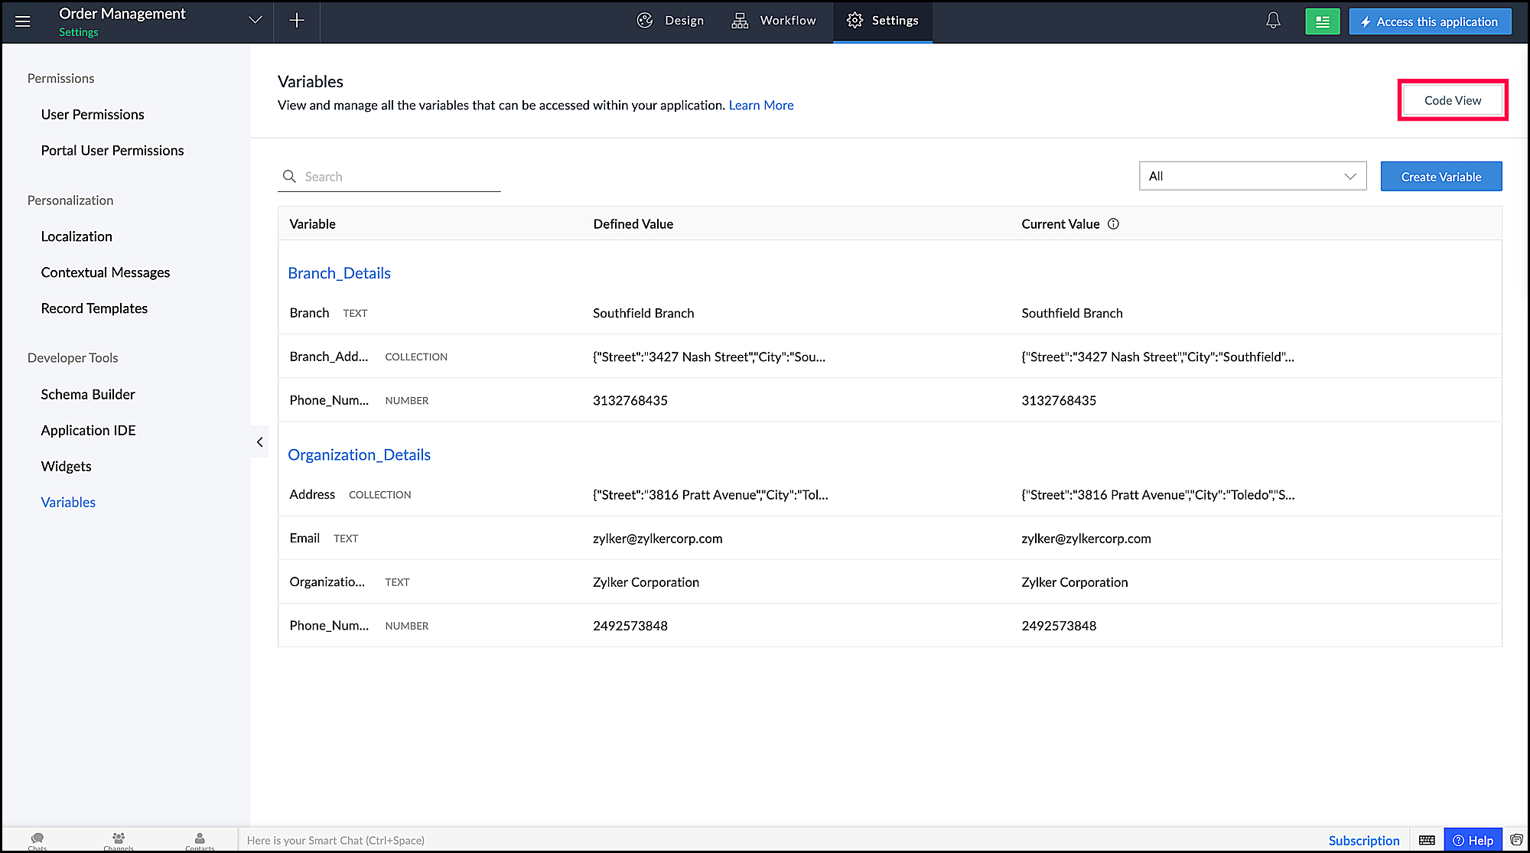Click the green application list icon
Image resolution: width=1530 pixels, height=853 pixels.
pyautogui.click(x=1322, y=21)
